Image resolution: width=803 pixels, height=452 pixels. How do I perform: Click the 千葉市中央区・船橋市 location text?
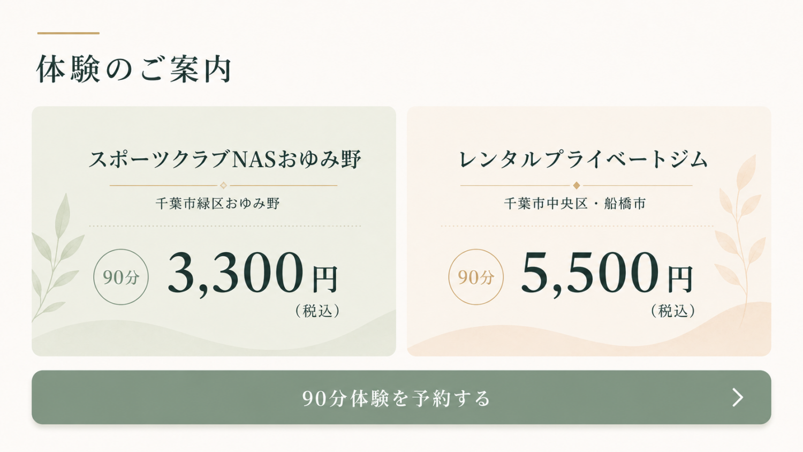pos(575,204)
